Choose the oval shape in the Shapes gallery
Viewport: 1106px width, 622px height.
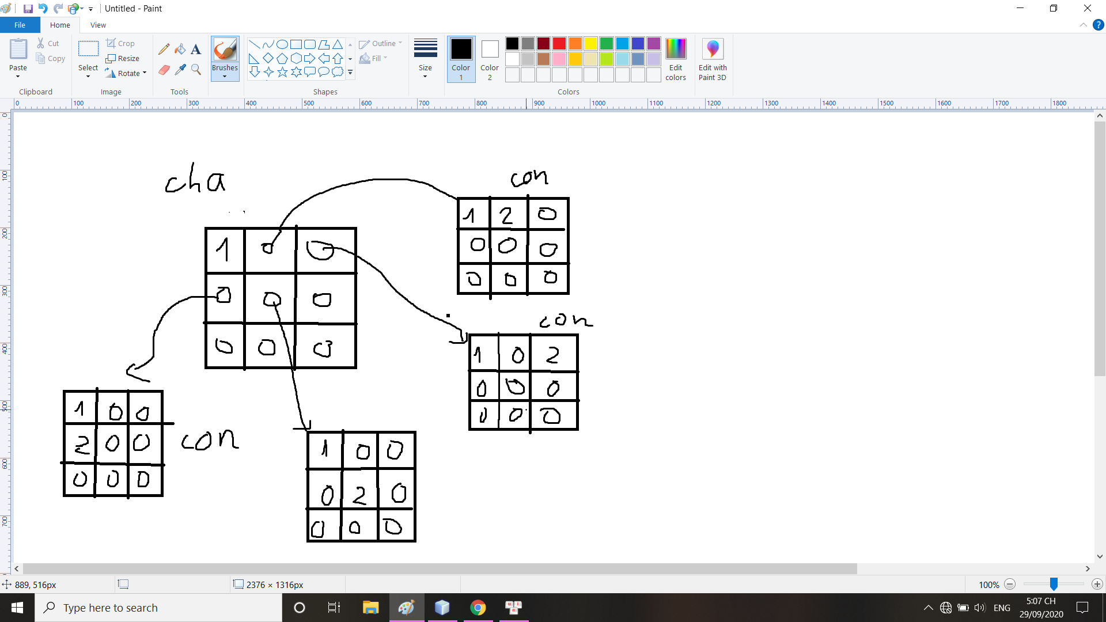coord(282,44)
